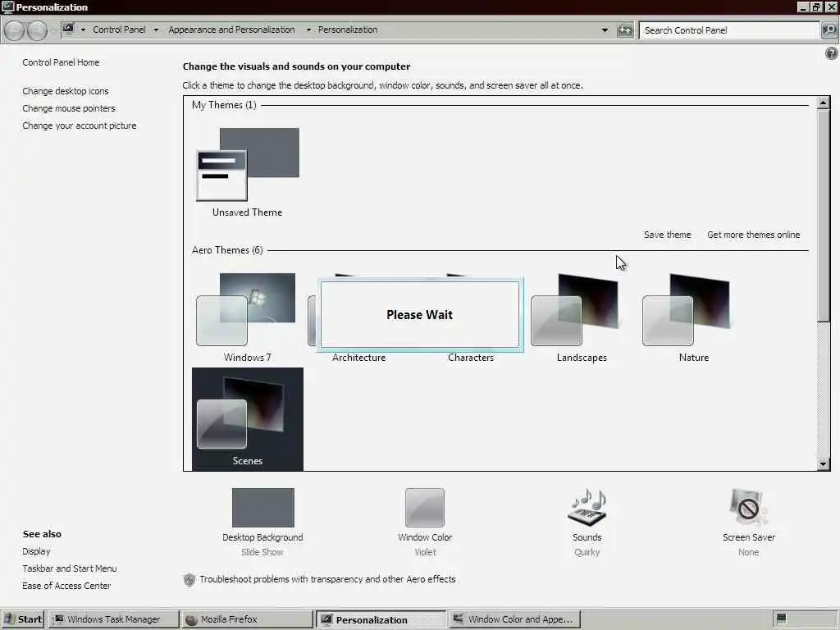Expand the Appearance and Personalization breadcrumb arrow
Viewport: 840px width, 630px height.
(x=308, y=30)
